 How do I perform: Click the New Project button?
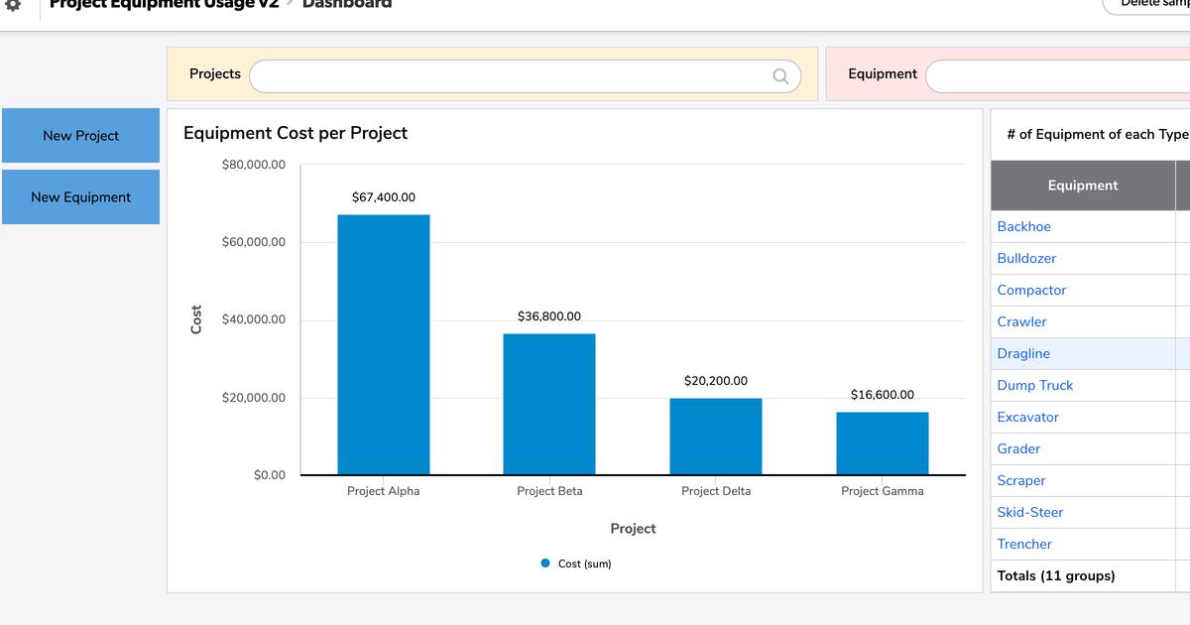tap(80, 136)
